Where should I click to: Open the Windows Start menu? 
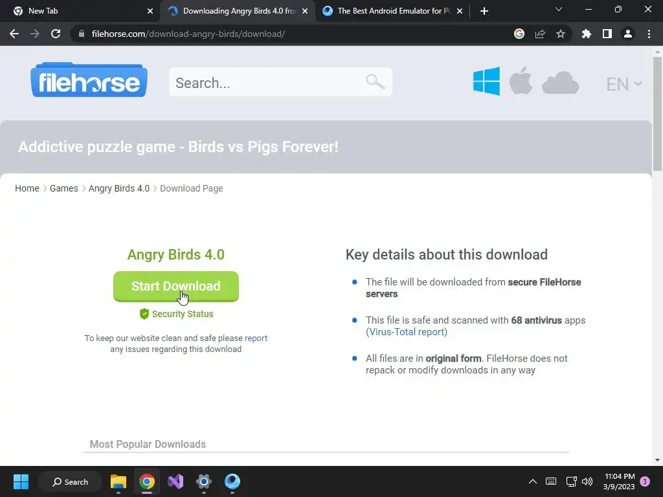click(x=21, y=481)
